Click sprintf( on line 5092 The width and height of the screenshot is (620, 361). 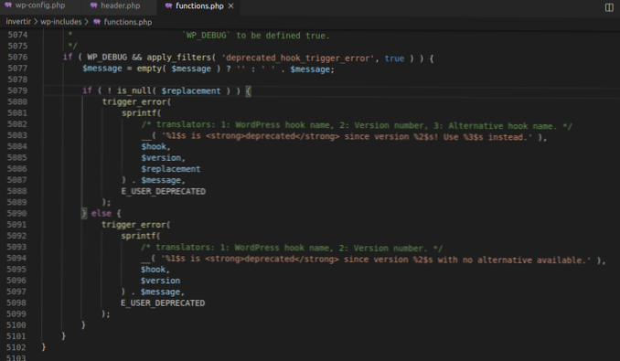pos(141,236)
